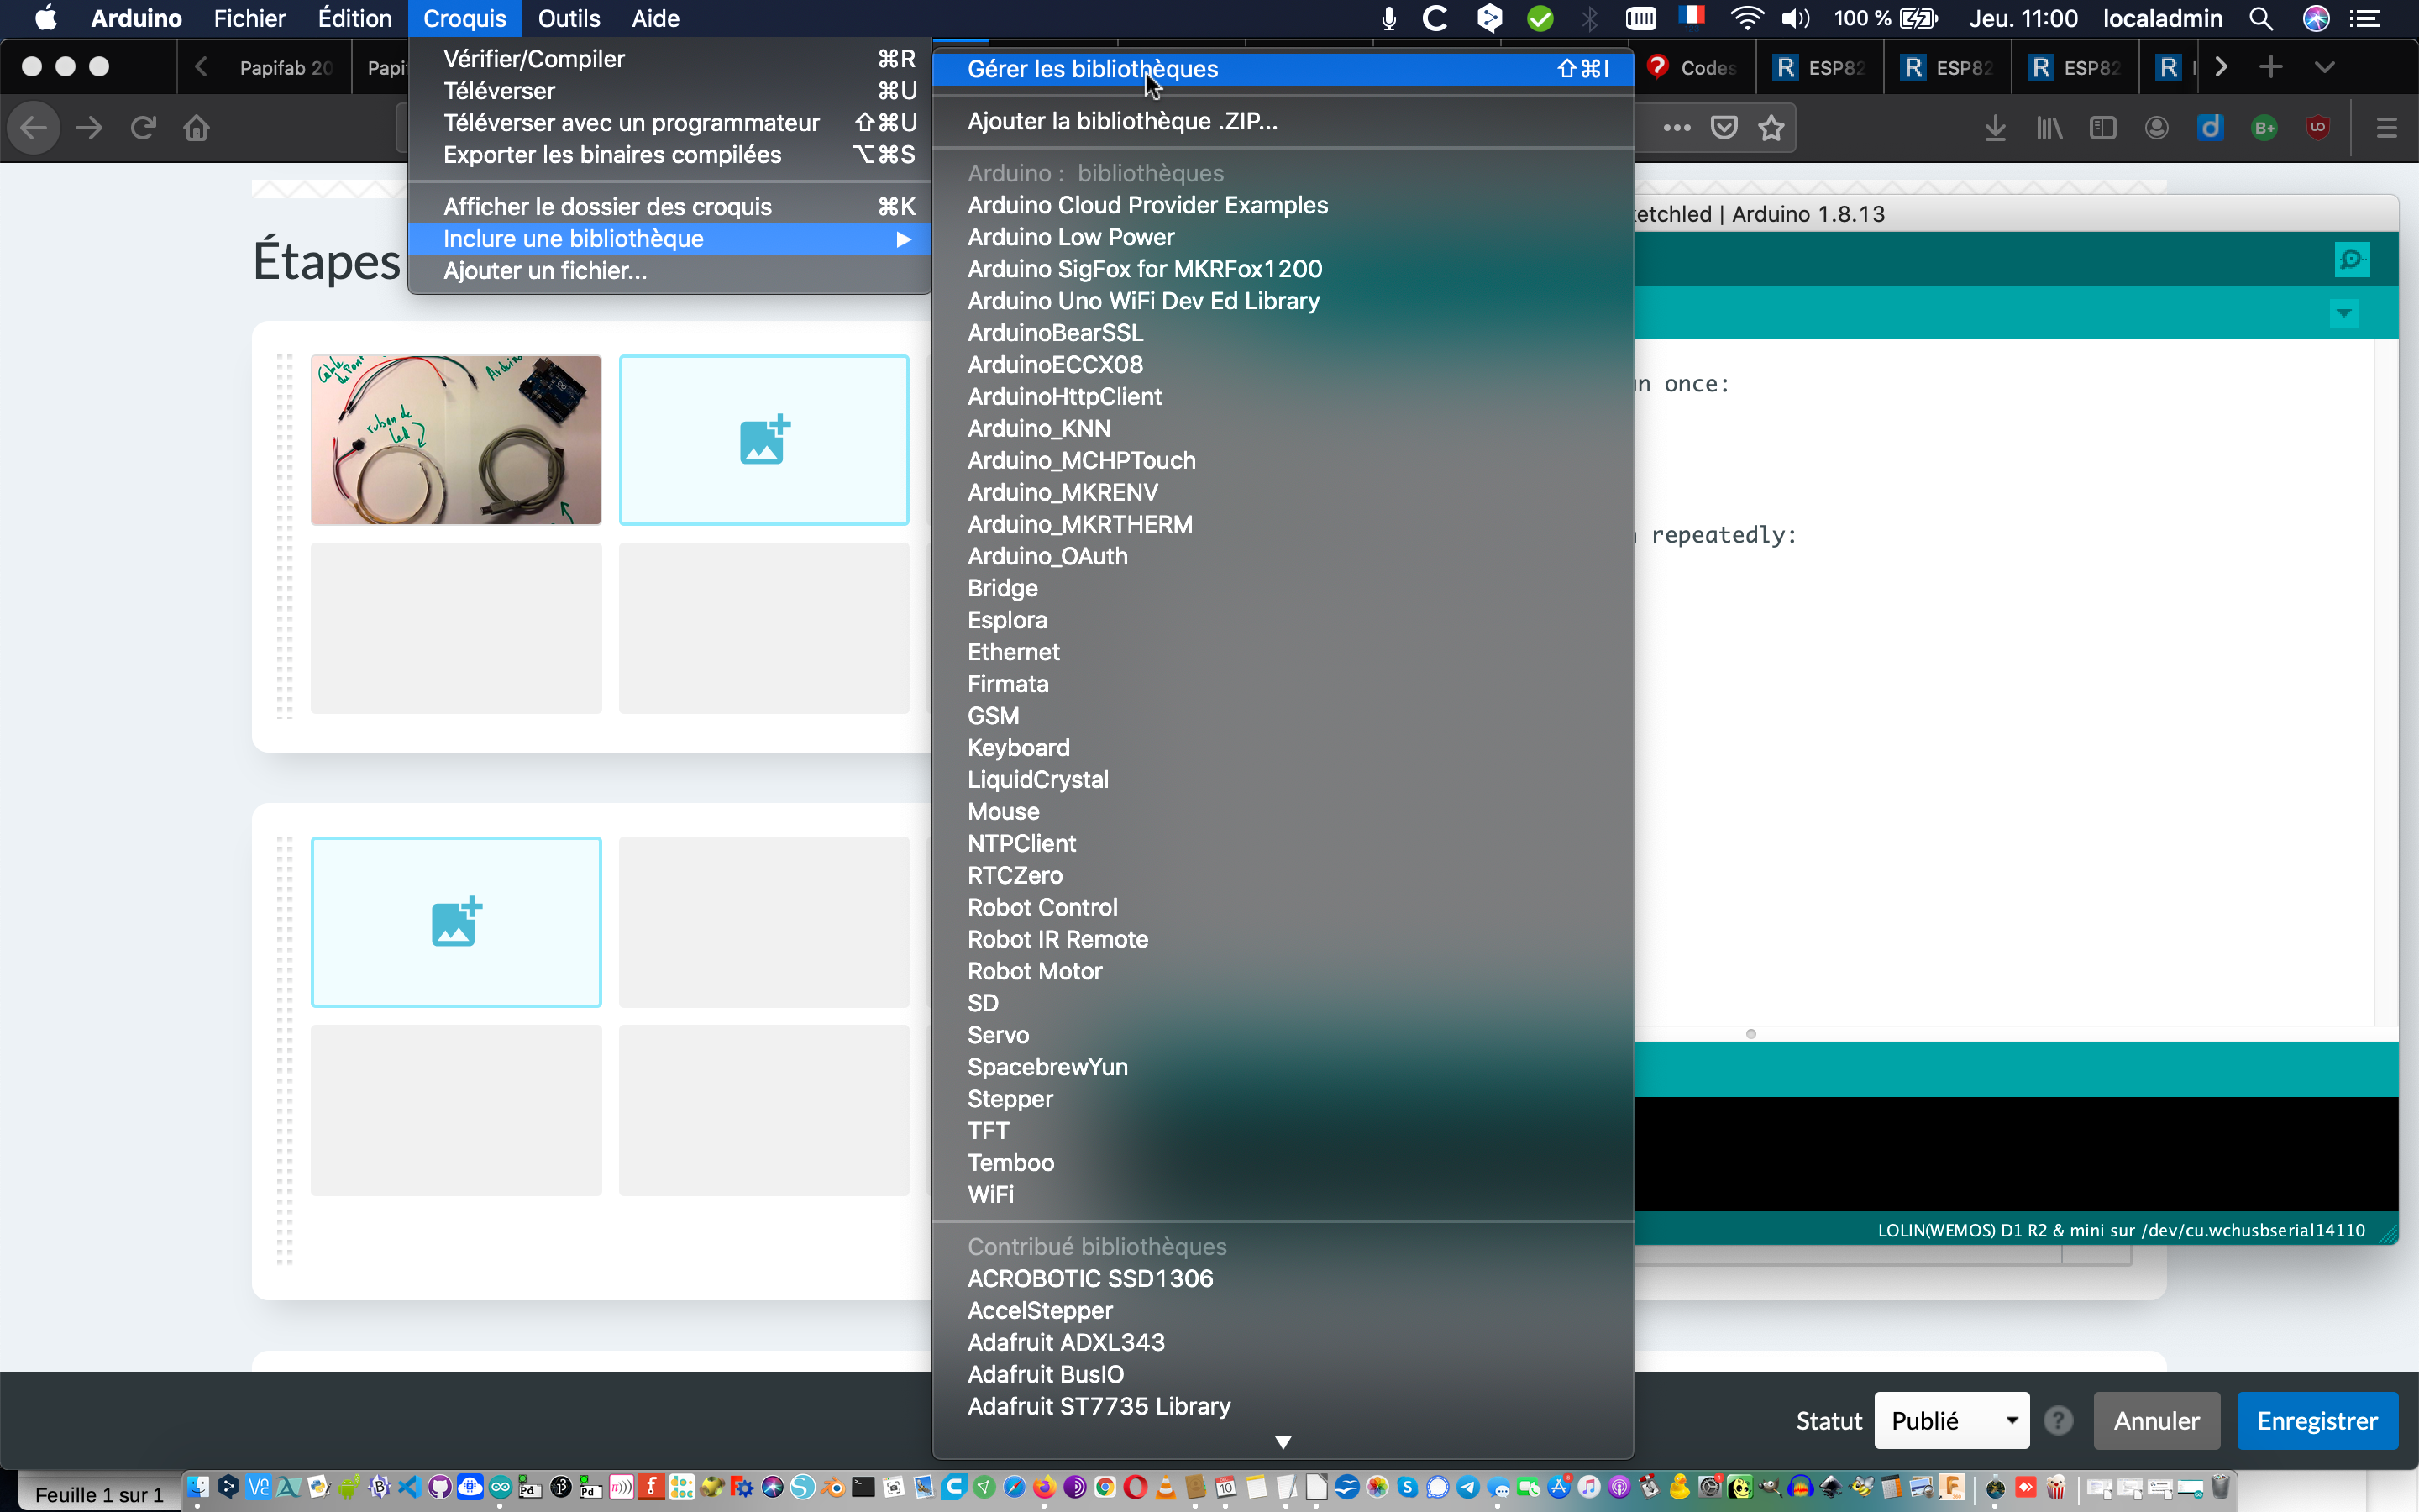
Task: Open macOS Spotlight search icon
Action: pyautogui.click(x=2261, y=18)
